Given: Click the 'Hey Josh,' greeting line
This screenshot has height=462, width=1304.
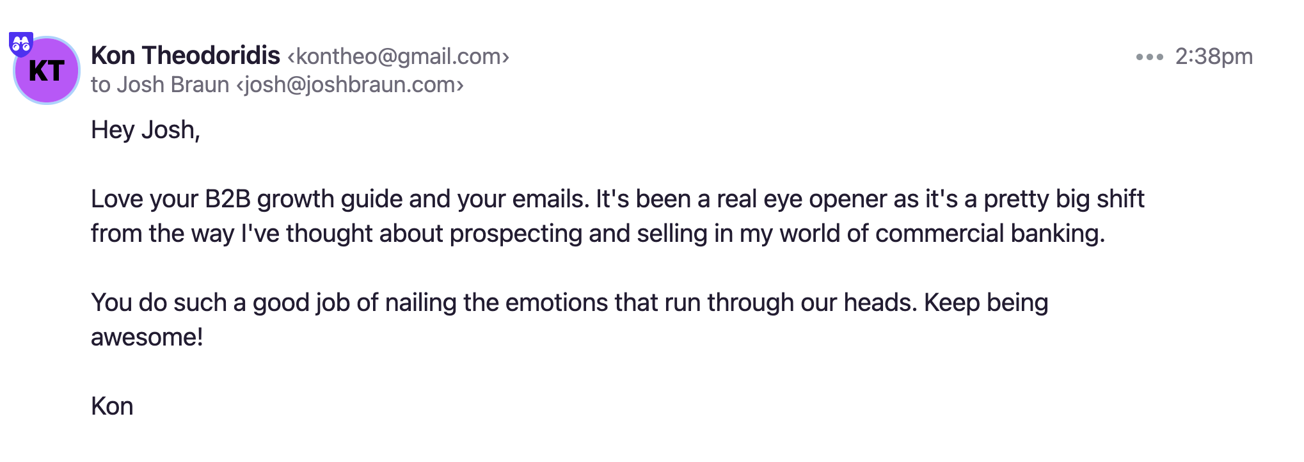Looking at the screenshot, I should coord(146,130).
